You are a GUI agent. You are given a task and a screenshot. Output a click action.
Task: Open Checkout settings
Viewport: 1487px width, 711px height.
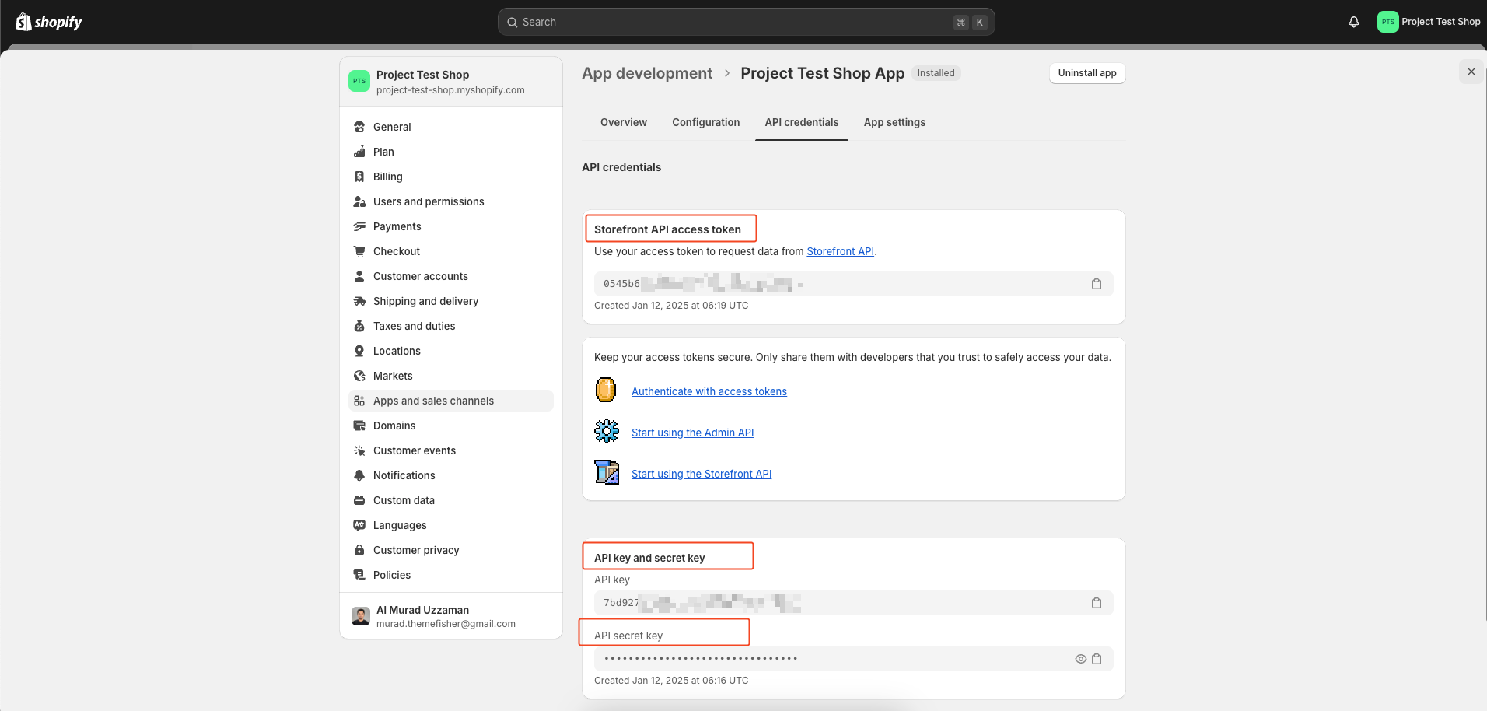pyautogui.click(x=451, y=251)
